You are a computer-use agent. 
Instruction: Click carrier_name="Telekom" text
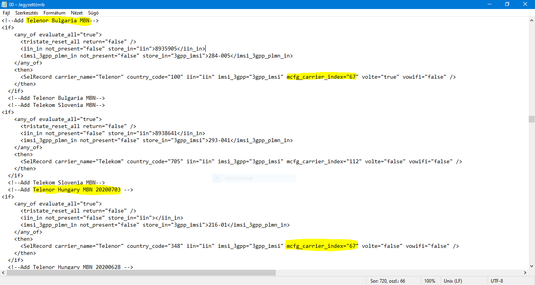(x=89, y=162)
